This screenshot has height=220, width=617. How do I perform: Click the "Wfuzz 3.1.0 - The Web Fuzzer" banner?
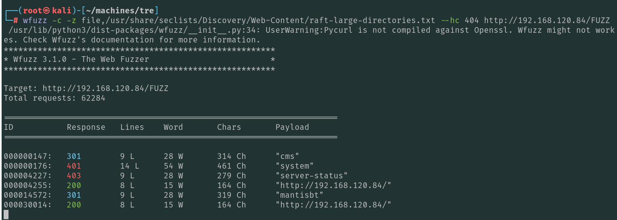pyautogui.click(x=81, y=59)
